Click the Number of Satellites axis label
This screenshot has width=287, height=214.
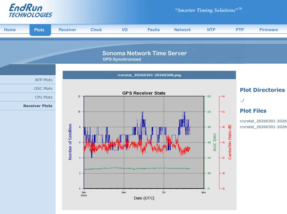(x=70, y=142)
